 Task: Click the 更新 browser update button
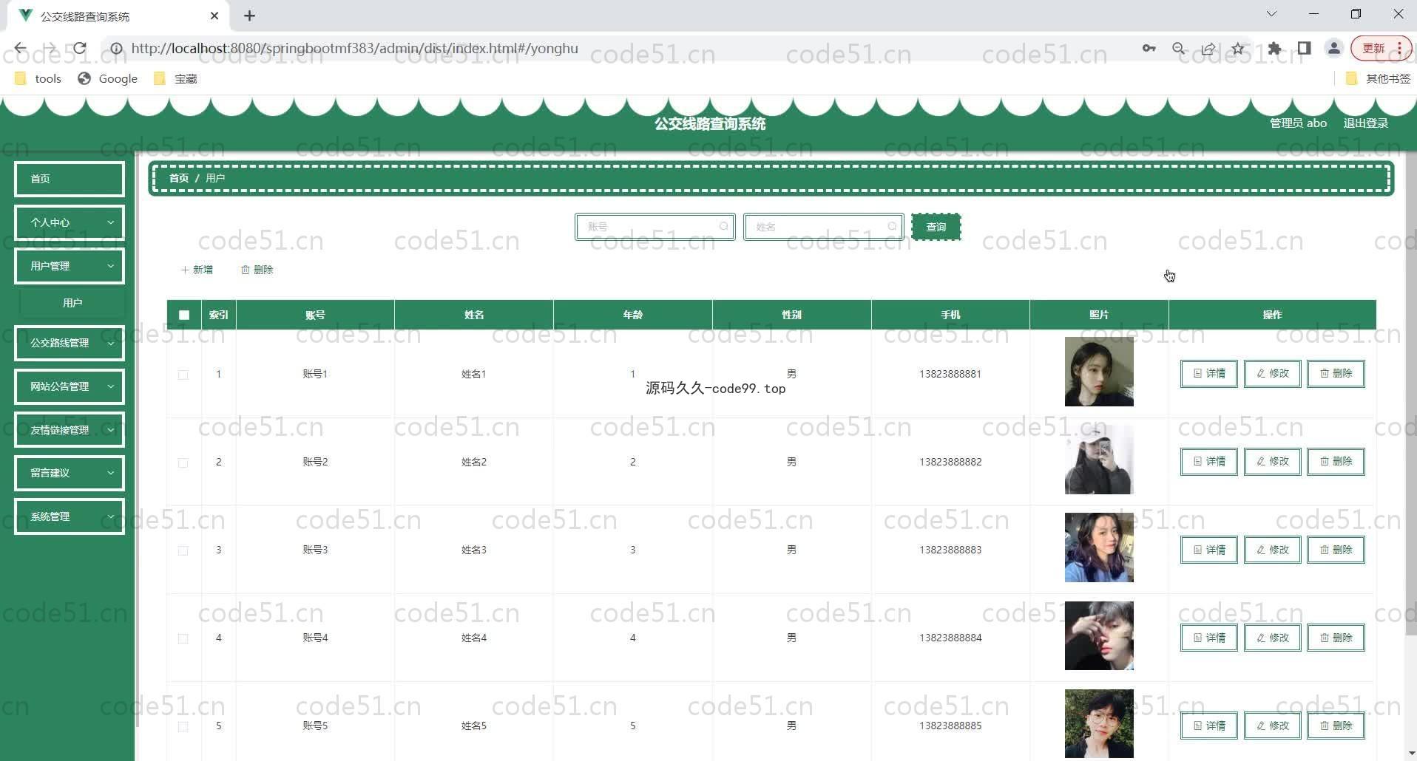point(1381,48)
